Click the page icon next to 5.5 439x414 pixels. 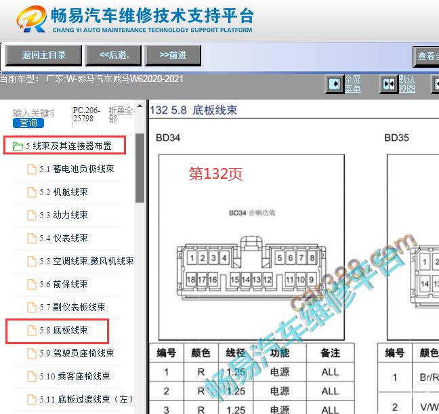32,262
